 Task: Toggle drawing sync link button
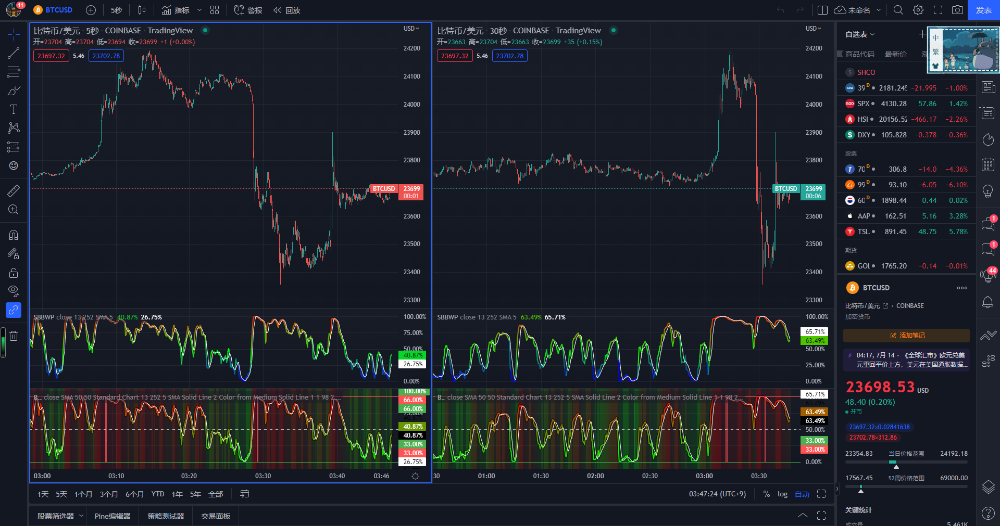click(x=14, y=310)
